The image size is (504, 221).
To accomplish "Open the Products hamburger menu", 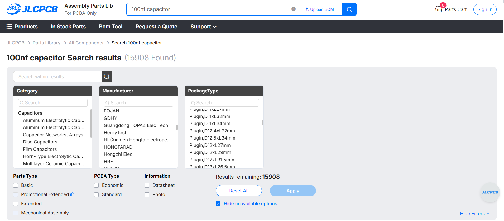I will click(22, 27).
